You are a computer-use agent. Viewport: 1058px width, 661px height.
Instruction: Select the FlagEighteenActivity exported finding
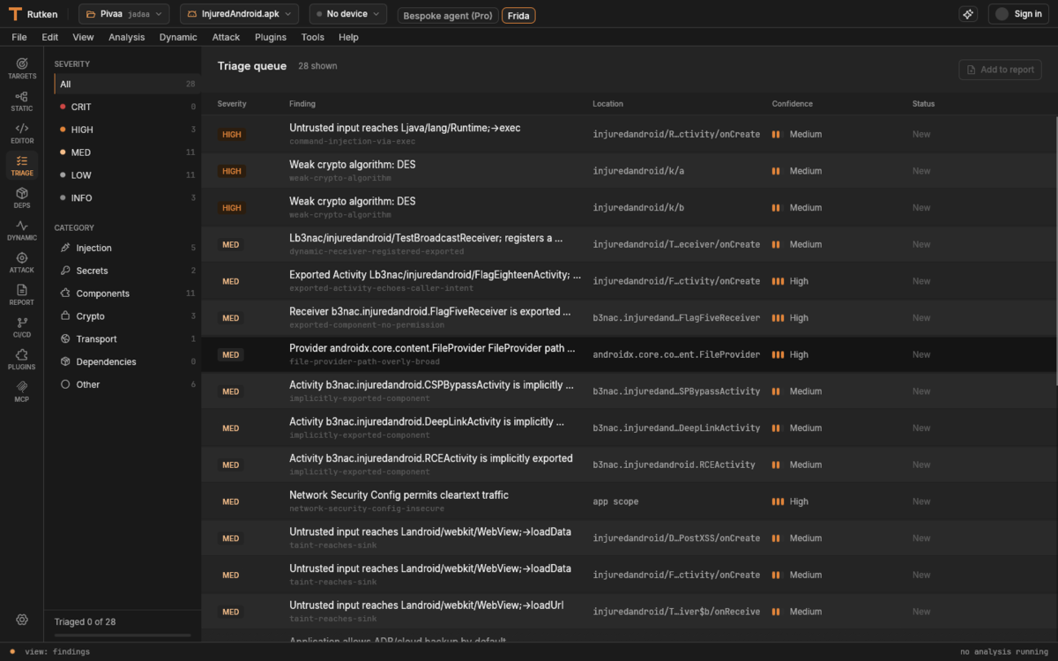click(628, 281)
